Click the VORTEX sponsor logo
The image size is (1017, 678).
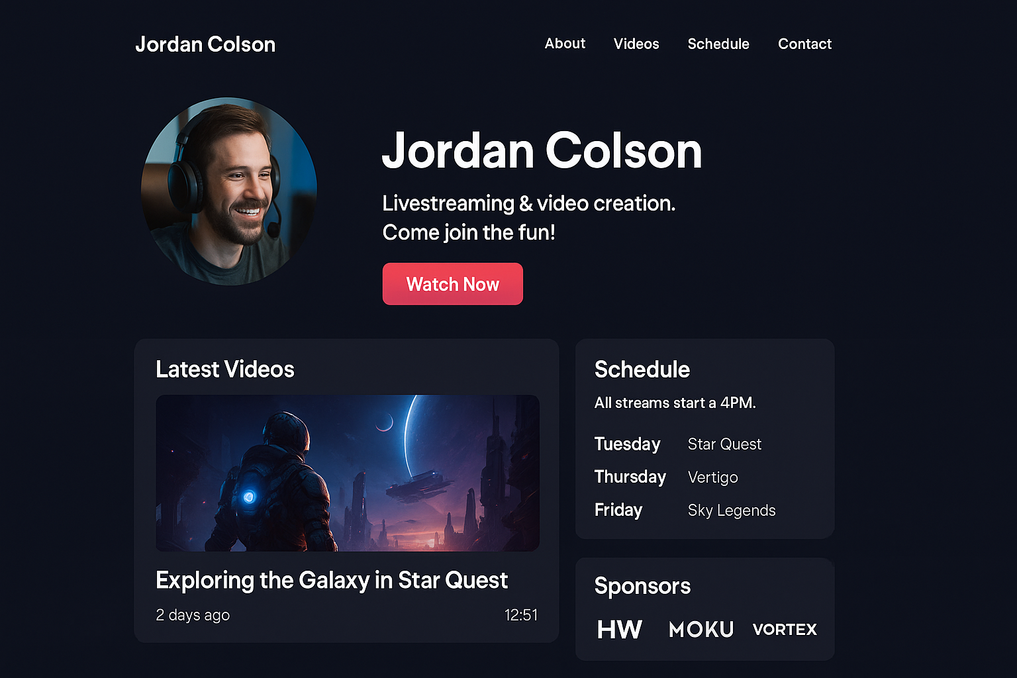[x=785, y=629]
